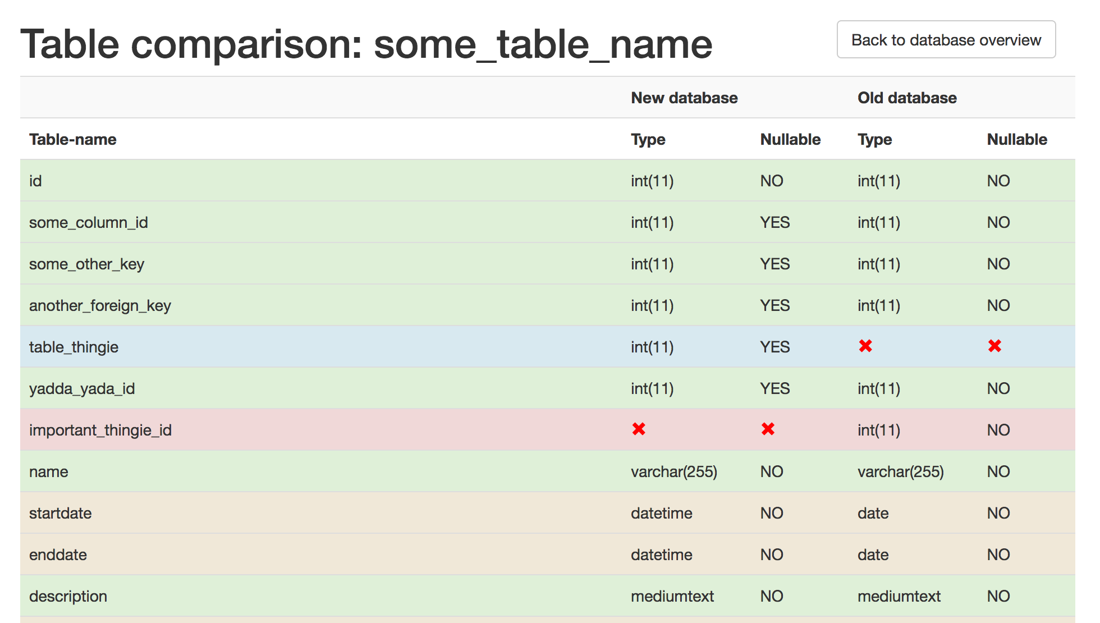This screenshot has height=623, width=1100.
Task: Click yadda_yada_id row label
Action: (82, 388)
